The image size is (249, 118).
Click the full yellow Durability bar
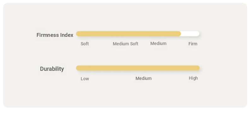pos(138,68)
